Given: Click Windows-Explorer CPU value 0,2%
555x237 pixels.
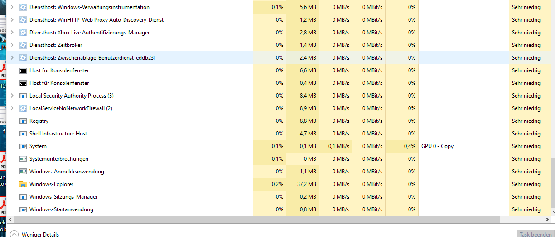Looking at the screenshot, I should 277,184.
